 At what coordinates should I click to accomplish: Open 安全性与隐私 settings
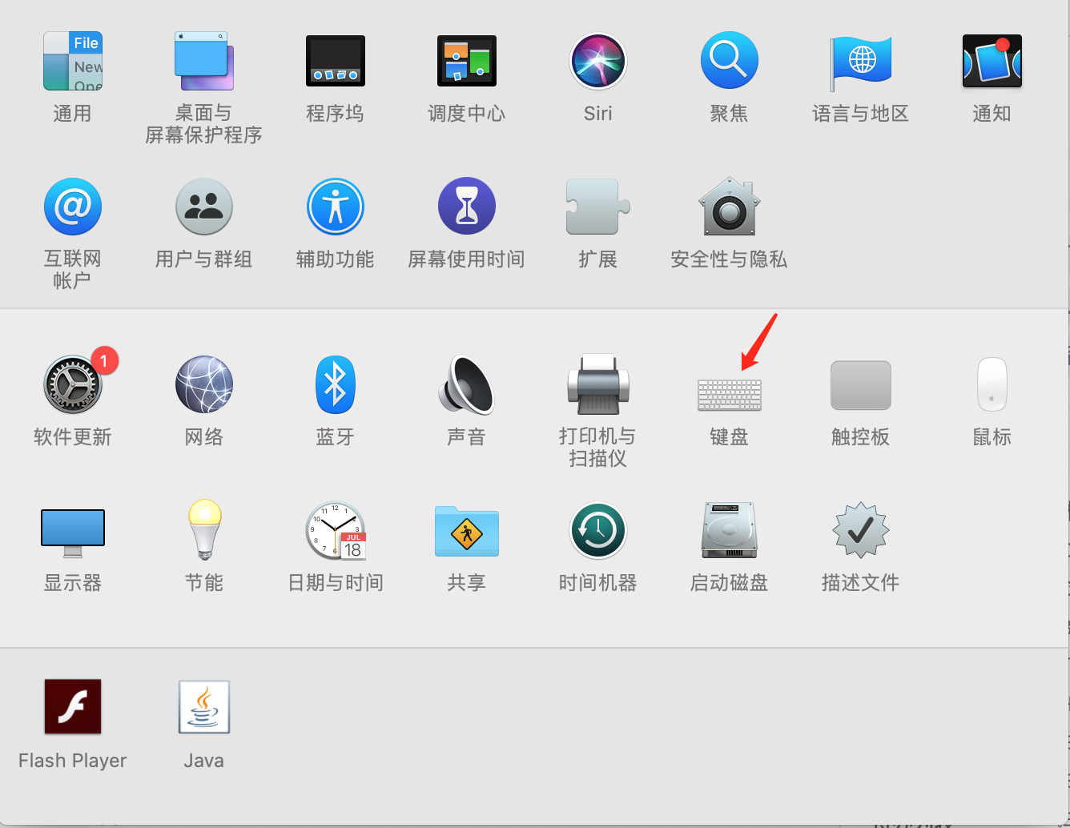pyautogui.click(x=729, y=206)
